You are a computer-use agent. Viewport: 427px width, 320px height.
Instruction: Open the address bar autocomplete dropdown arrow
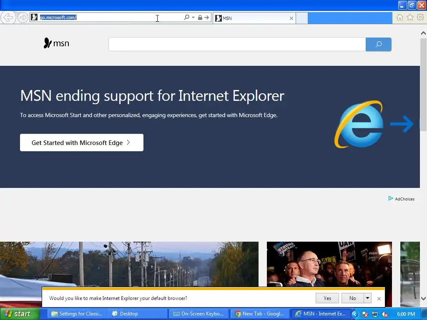(193, 17)
